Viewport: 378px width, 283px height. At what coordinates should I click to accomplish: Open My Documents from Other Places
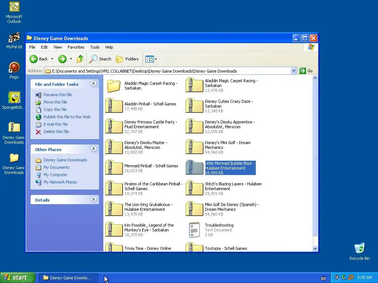click(x=56, y=167)
